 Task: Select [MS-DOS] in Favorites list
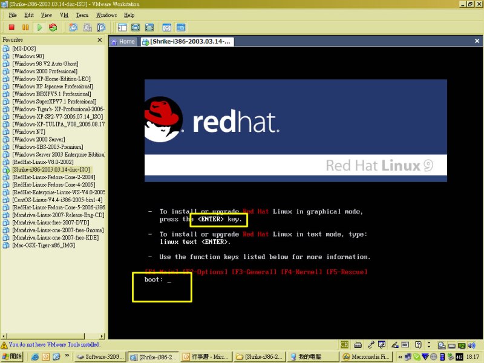tap(24, 48)
